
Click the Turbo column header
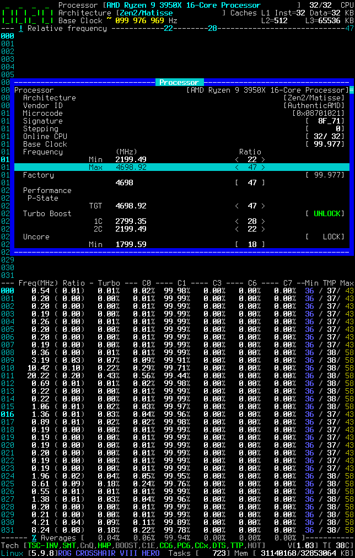click(x=109, y=283)
